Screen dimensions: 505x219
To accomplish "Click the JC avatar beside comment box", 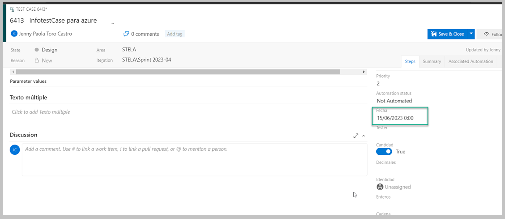I will click(x=15, y=150).
